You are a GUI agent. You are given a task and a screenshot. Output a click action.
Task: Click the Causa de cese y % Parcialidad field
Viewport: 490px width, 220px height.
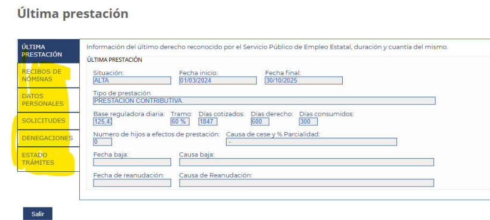coord(311,142)
